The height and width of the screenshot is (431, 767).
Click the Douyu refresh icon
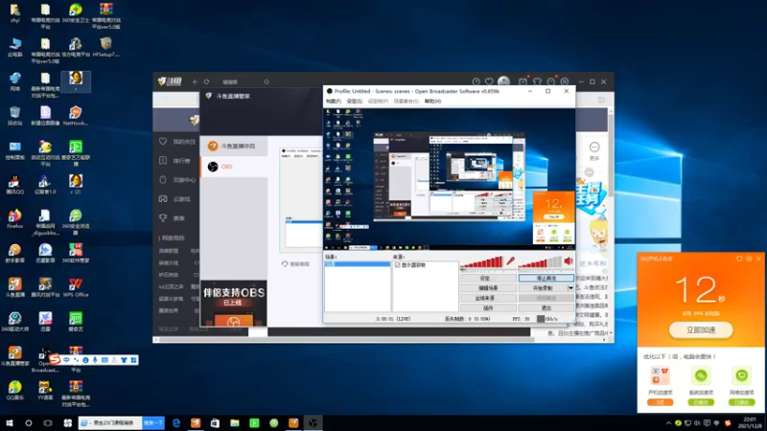click(206, 81)
